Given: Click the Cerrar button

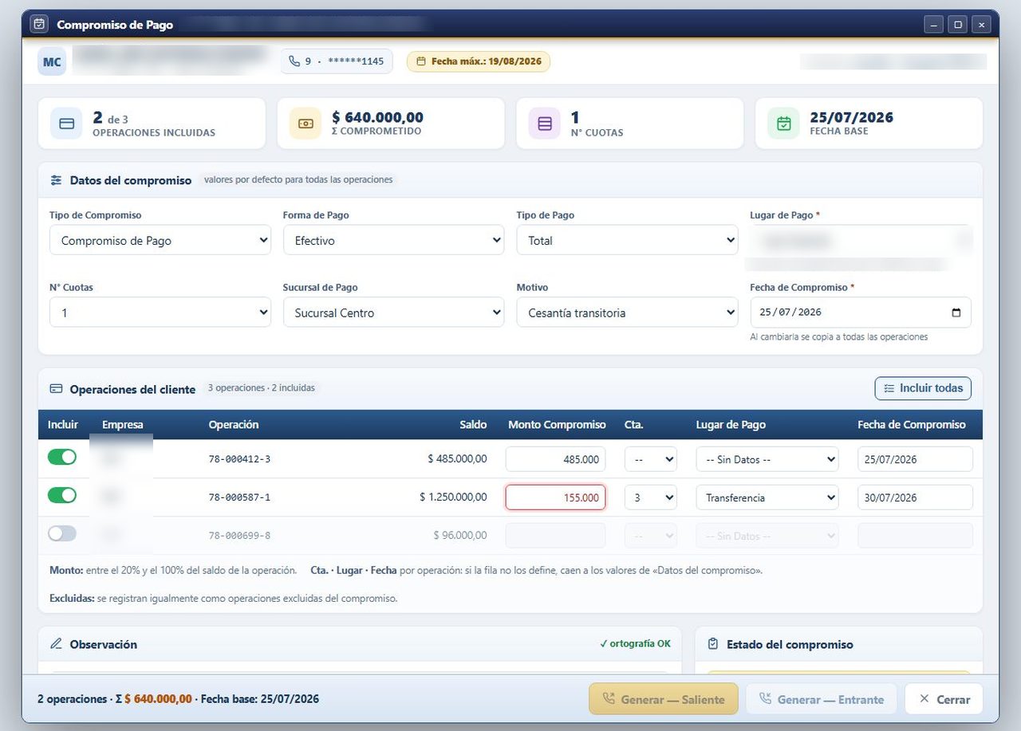Looking at the screenshot, I should point(944,699).
